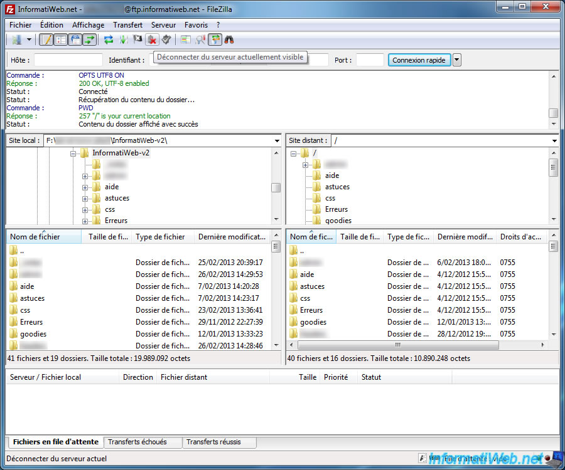Click scroll-down arrow of local file list

(x=276, y=345)
